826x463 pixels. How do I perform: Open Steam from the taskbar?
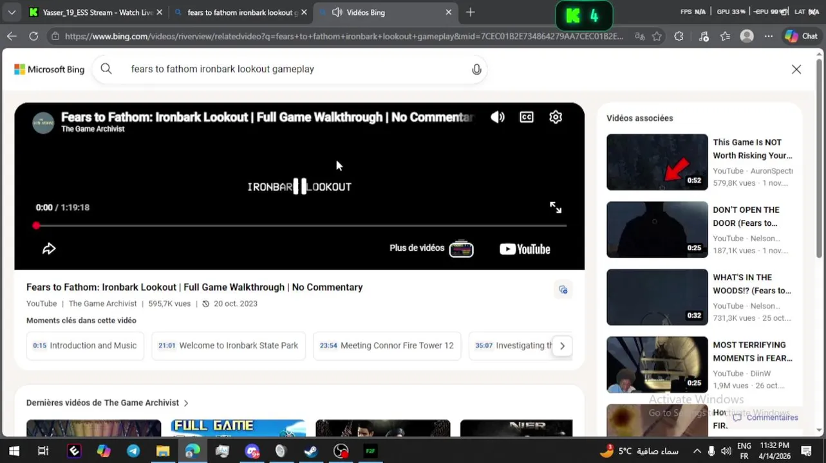pos(310,451)
